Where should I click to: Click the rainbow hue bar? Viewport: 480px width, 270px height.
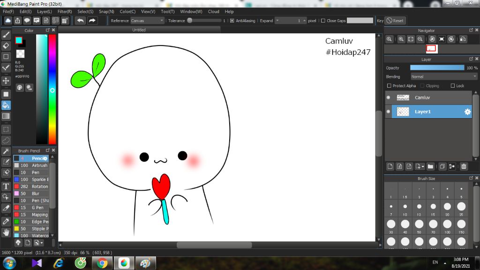(52, 89)
